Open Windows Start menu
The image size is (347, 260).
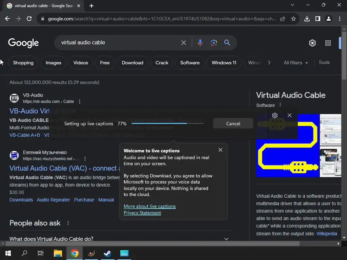click(x=8, y=253)
